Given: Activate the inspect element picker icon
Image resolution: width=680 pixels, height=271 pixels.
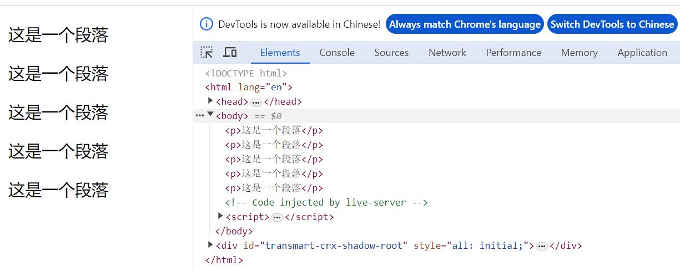Looking at the screenshot, I should point(206,53).
